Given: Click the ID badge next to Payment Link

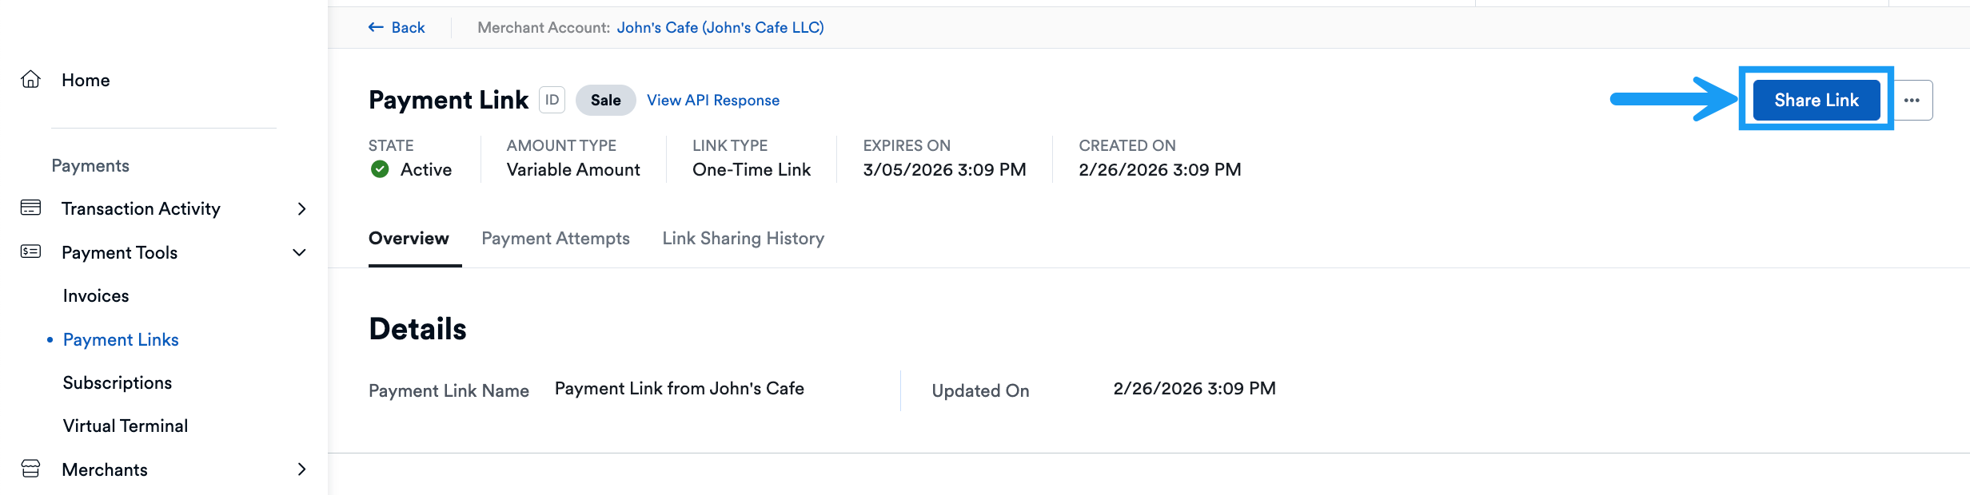Looking at the screenshot, I should coord(552,100).
